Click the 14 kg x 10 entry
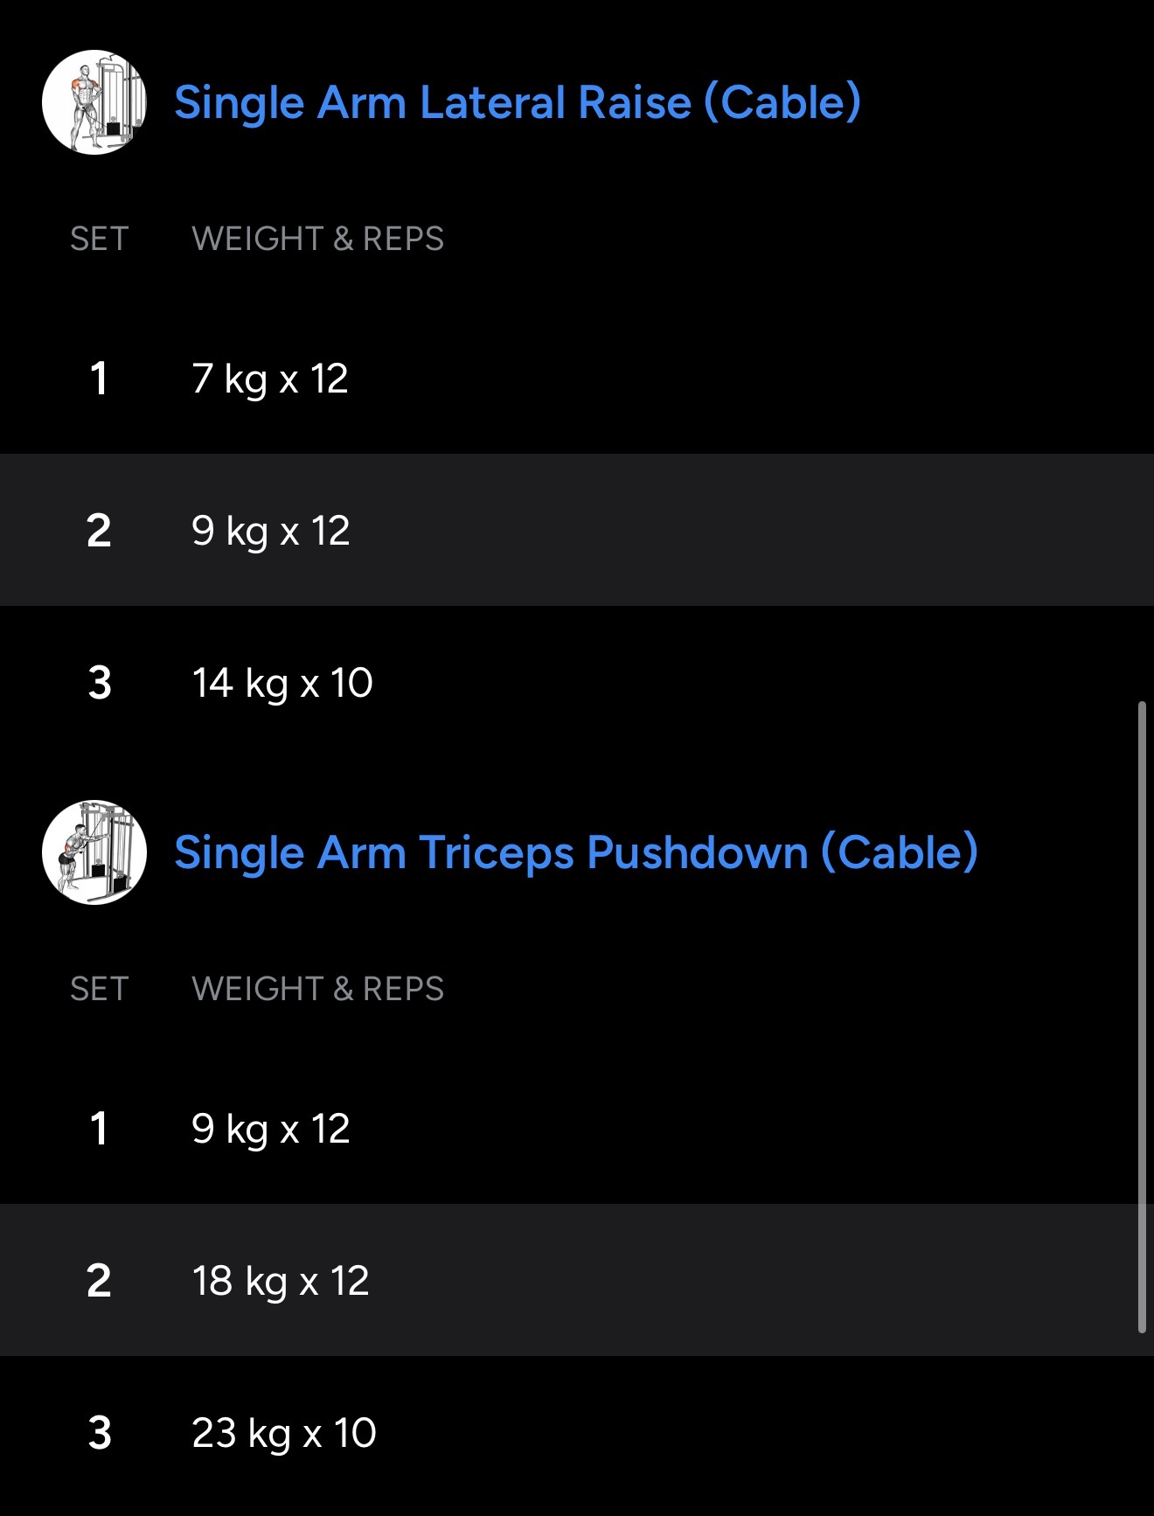 coord(282,683)
